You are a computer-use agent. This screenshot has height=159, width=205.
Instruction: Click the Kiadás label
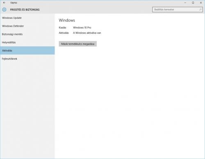(62, 27)
